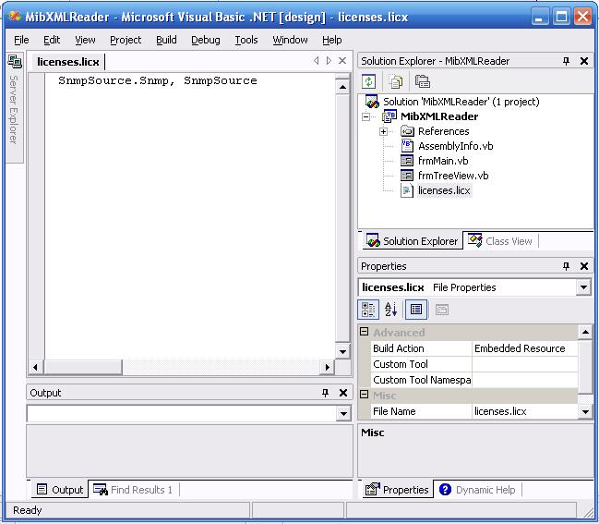Screen dimensions: 599x524
Task: Open the Tools menu
Action: [246, 40]
